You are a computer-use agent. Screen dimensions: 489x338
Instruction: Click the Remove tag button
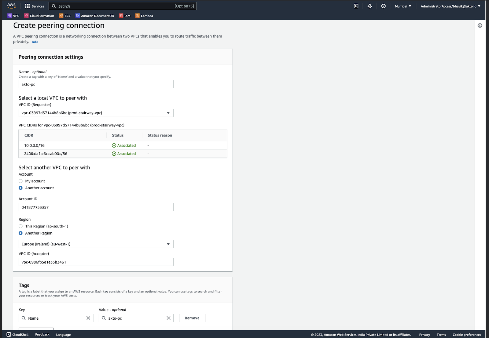(192, 318)
